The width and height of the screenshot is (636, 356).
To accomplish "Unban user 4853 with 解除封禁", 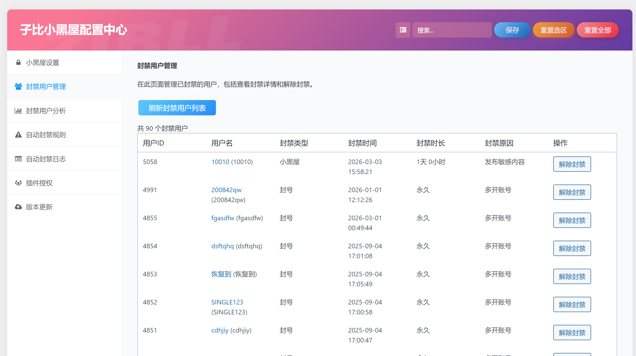I will tap(572, 277).
